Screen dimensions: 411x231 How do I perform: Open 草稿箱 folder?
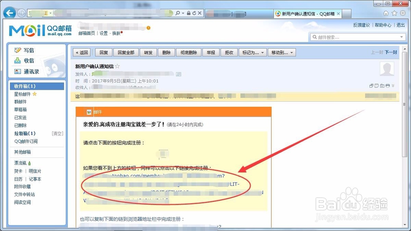point(20,110)
